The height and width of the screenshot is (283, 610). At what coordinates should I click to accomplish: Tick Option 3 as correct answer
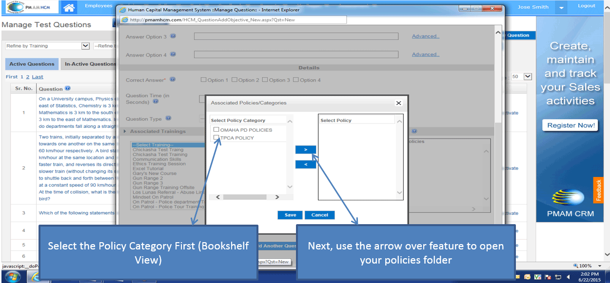pos(265,80)
